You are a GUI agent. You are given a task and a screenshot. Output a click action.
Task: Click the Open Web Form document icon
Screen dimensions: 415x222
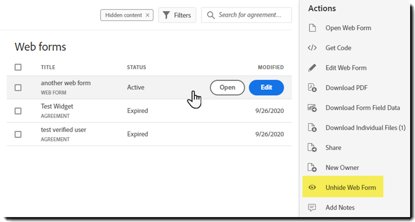pyautogui.click(x=312, y=28)
